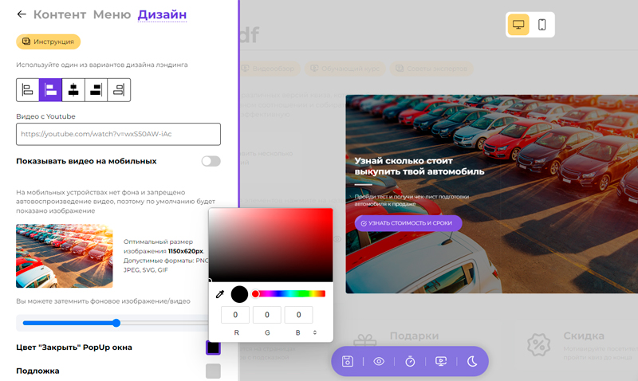Focus the R value field

click(235, 315)
